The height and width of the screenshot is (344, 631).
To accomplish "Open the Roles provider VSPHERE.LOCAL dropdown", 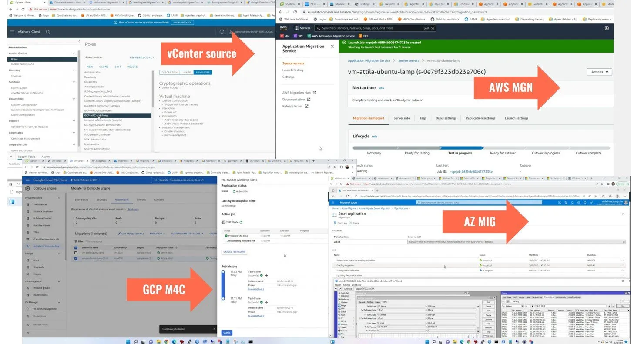I will (x=142, y=57).
